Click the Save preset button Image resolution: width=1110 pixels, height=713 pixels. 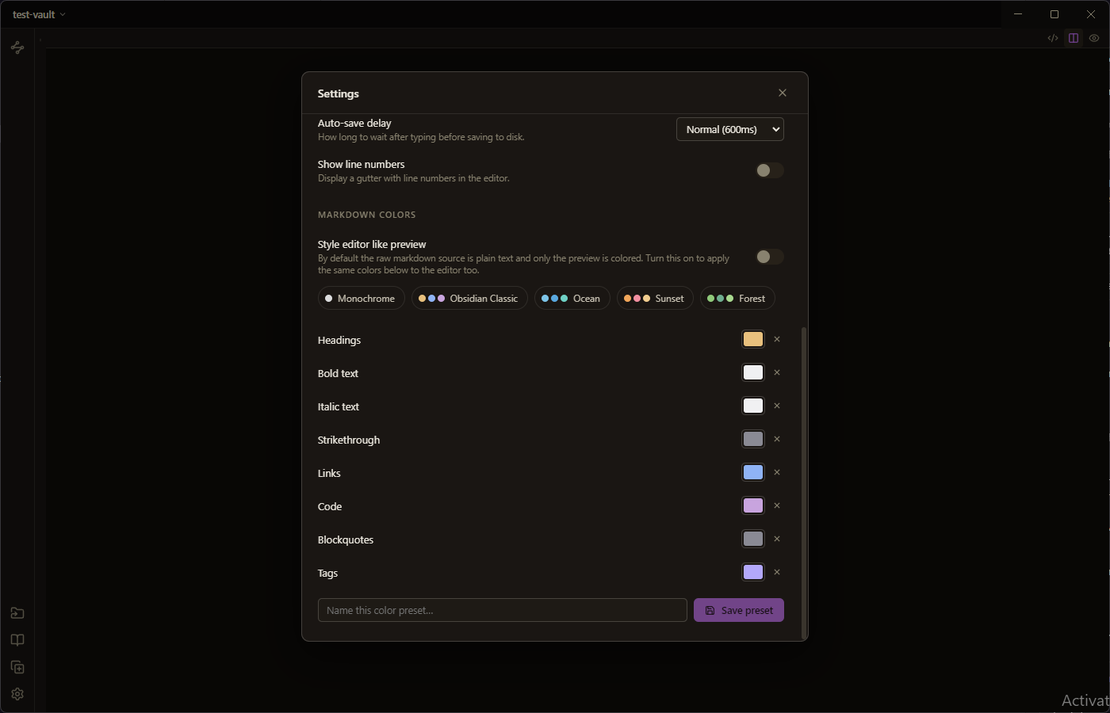[739, 610]
